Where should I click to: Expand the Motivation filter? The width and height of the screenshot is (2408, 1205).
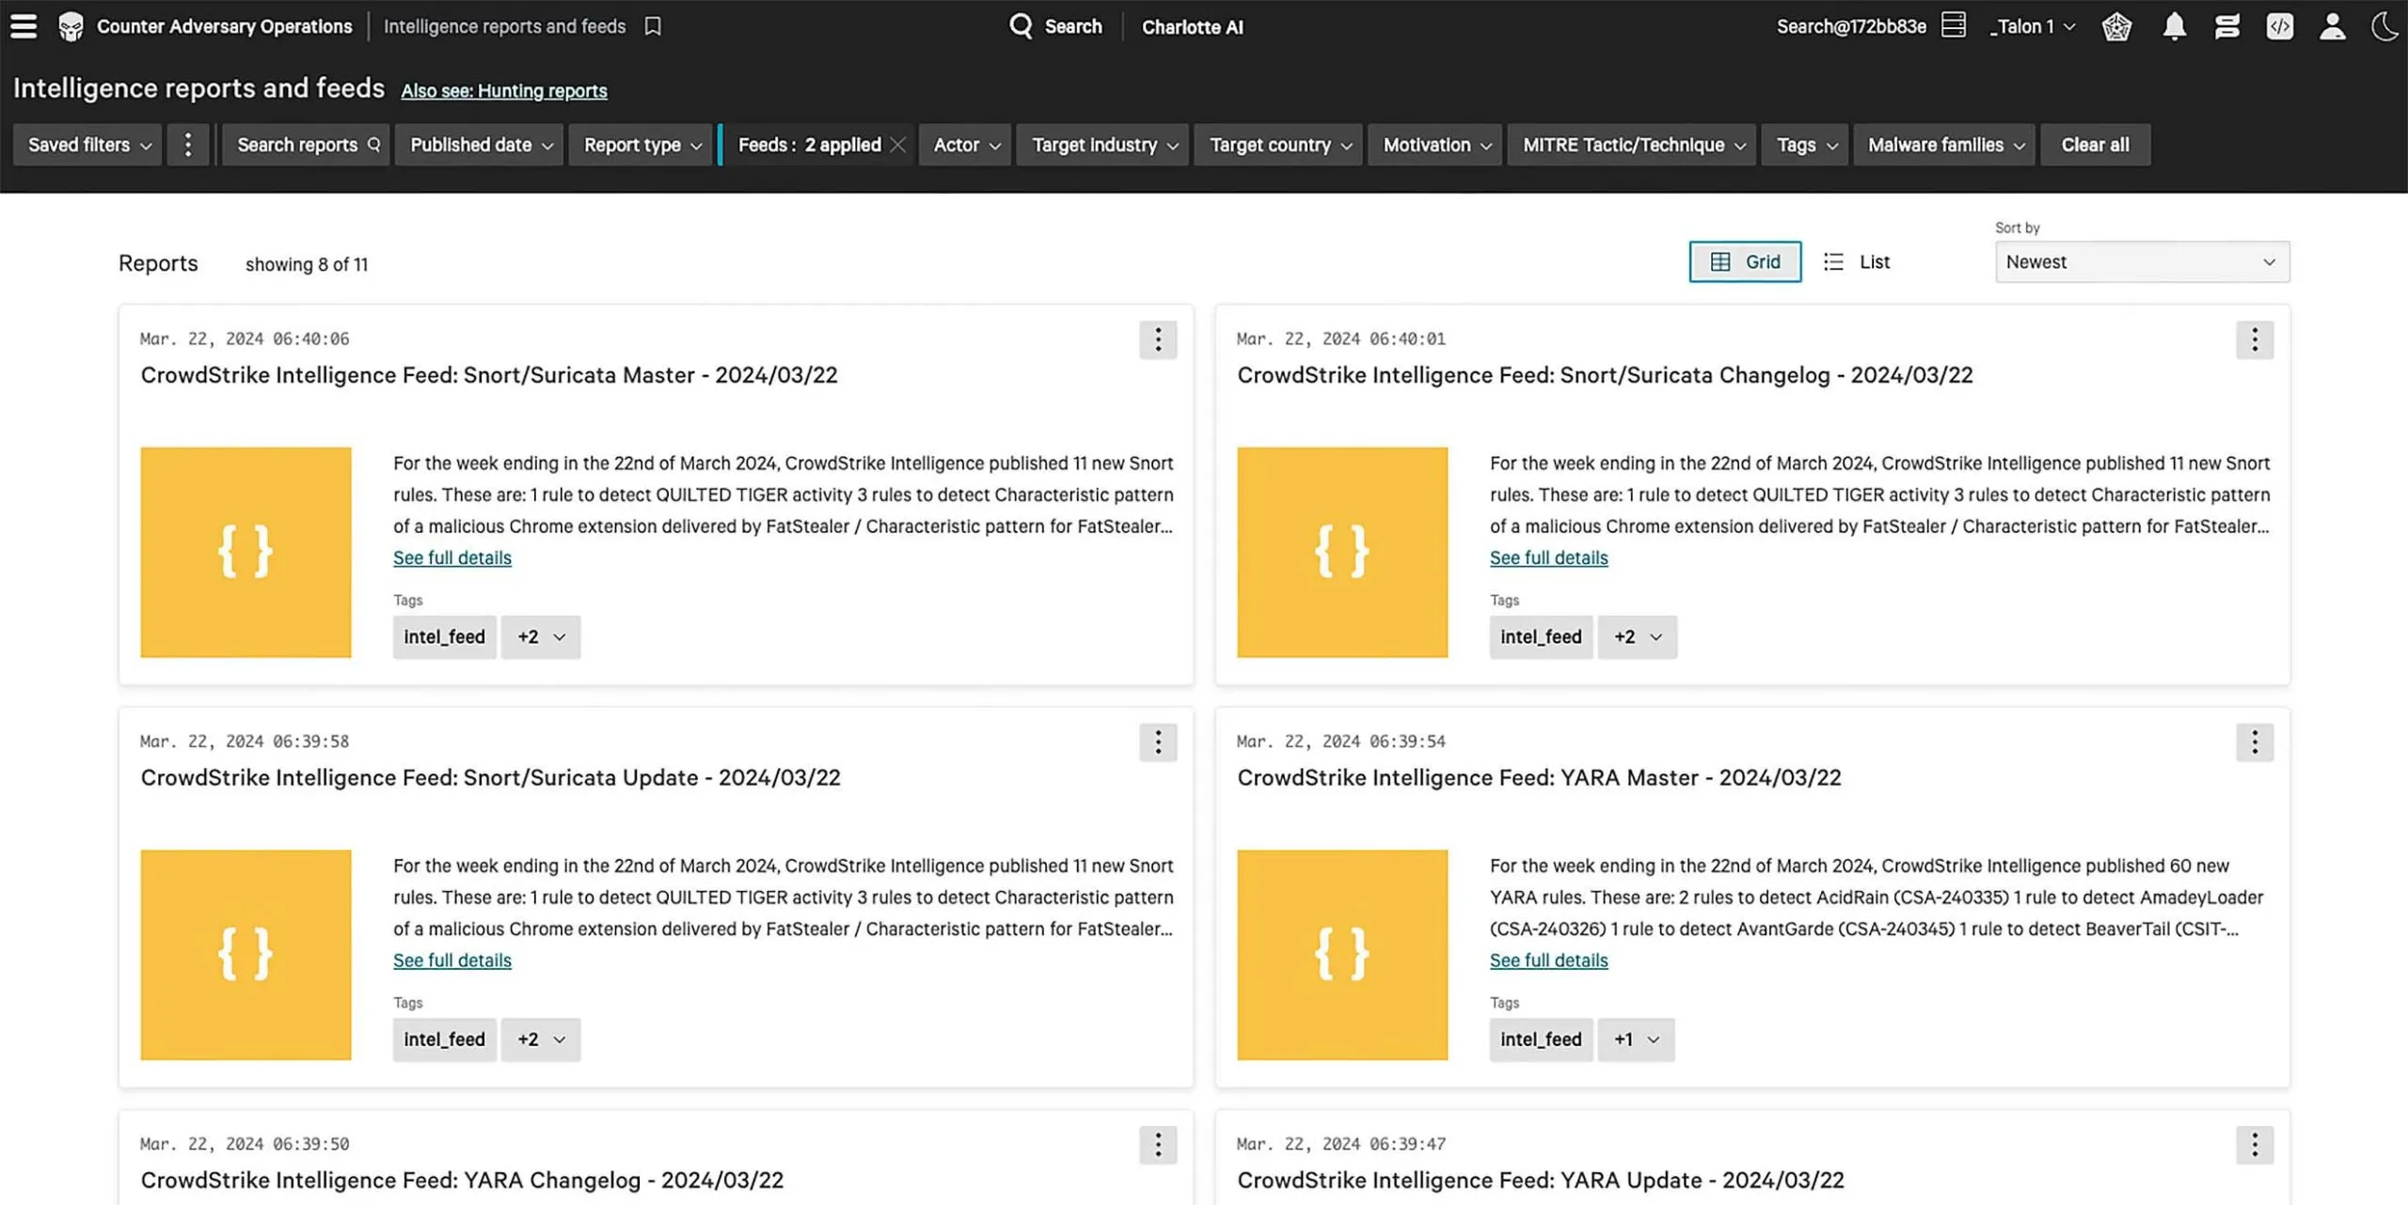pos(1434,145)
